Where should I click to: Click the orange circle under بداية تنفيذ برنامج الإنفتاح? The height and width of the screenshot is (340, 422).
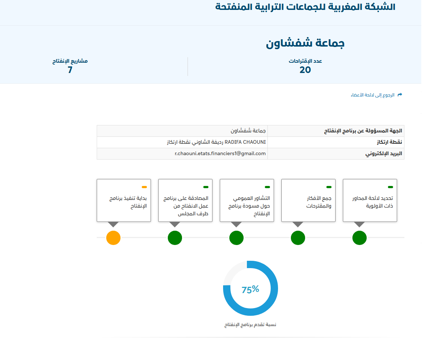click(113, 238)
